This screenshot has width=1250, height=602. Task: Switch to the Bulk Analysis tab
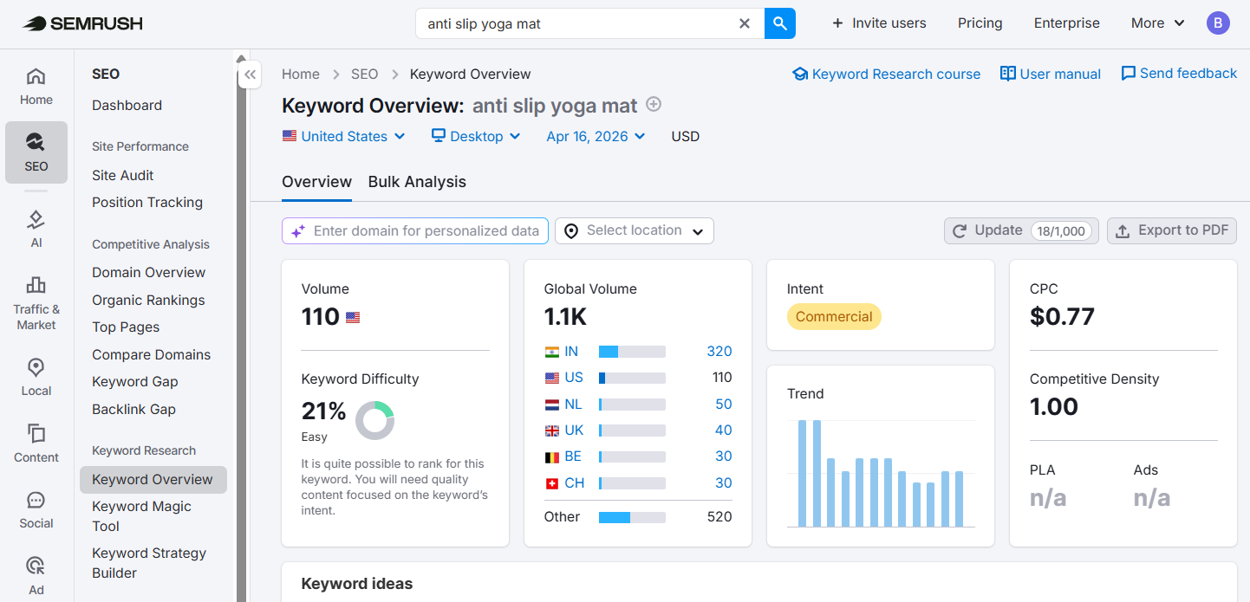pos(416,182)
